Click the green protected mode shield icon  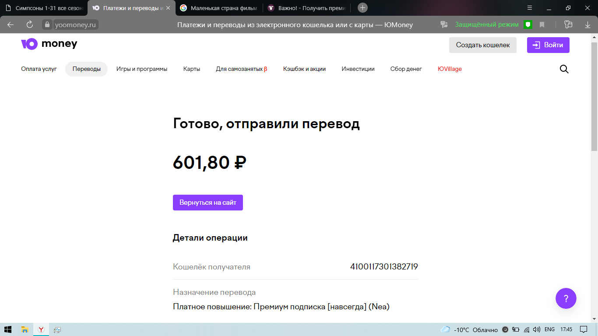click(528, 24)
